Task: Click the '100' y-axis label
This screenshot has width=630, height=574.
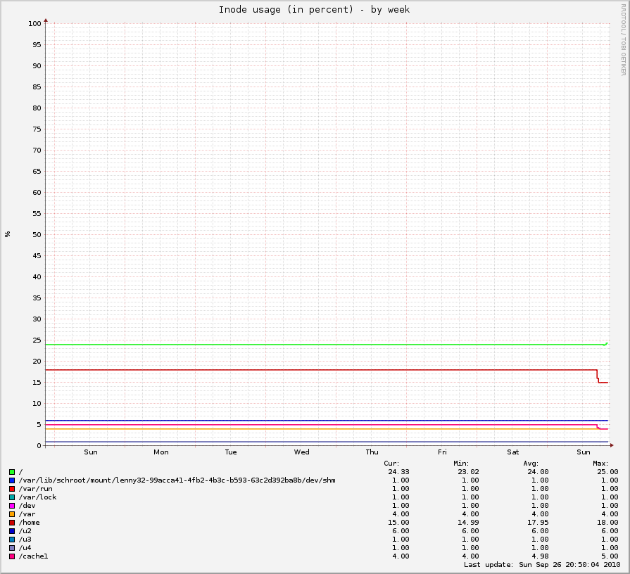Action: [35, 24]
